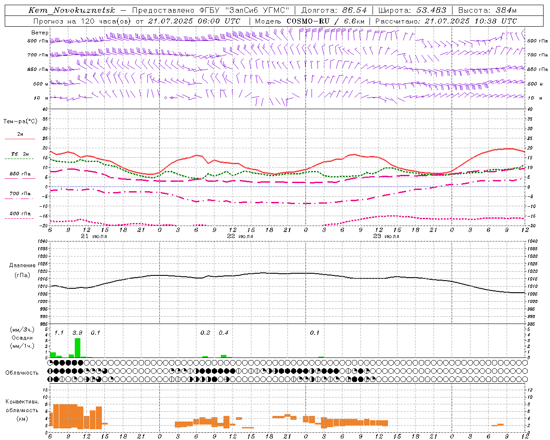
Task: Click the Долгота: 86.54 header value
Action: [x=334, y=10]
